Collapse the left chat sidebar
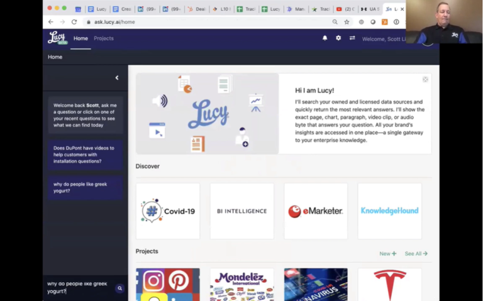The height and width of the screenshot is (301, 483). coord(117,77)
